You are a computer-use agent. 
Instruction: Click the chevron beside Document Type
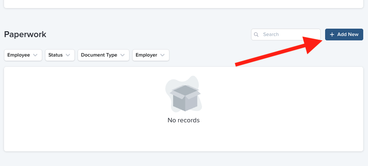[123, 55]
